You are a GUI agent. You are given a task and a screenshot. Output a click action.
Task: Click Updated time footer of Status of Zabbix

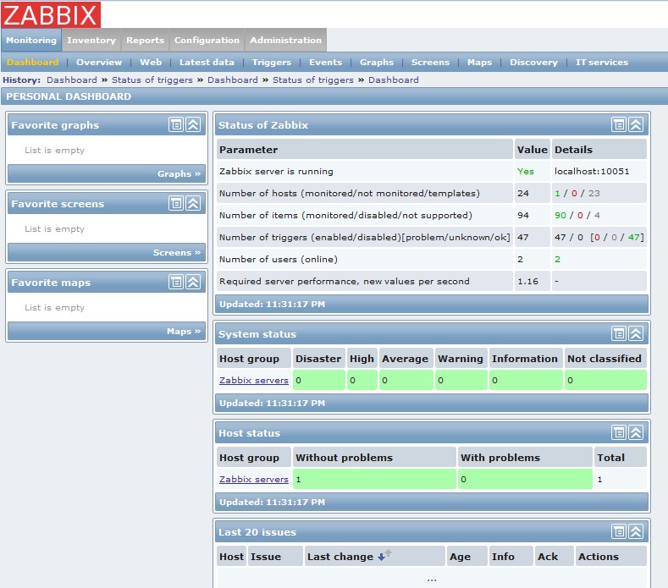[432, 304]
